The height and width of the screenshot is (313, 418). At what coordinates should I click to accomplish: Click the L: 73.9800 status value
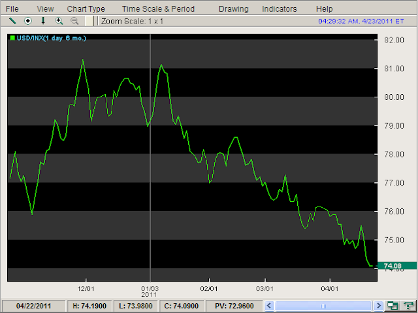click(x=136, y=306)
